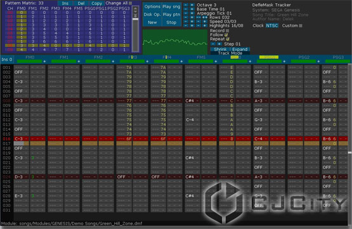The height and width of the screenshot is (229, 352).
Task: Select the NTSC clock option
Action: click(272, 25)
